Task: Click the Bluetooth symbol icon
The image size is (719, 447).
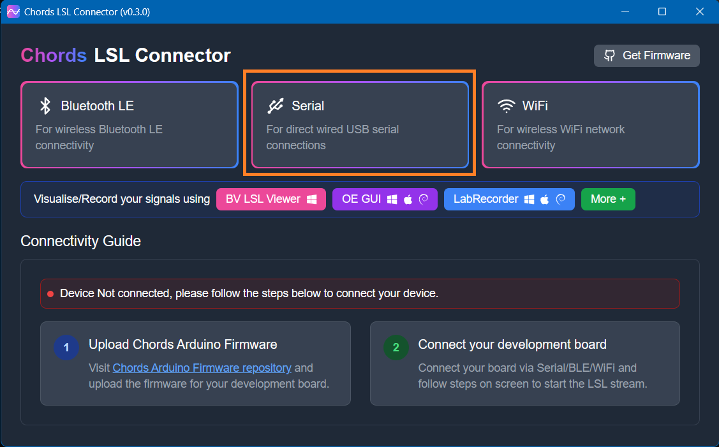Action: coord(45,105)
